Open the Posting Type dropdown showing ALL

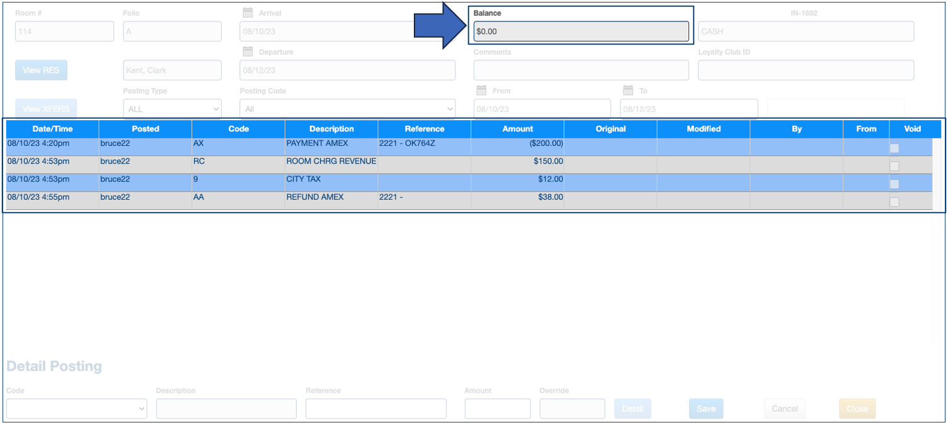(172, 108)
